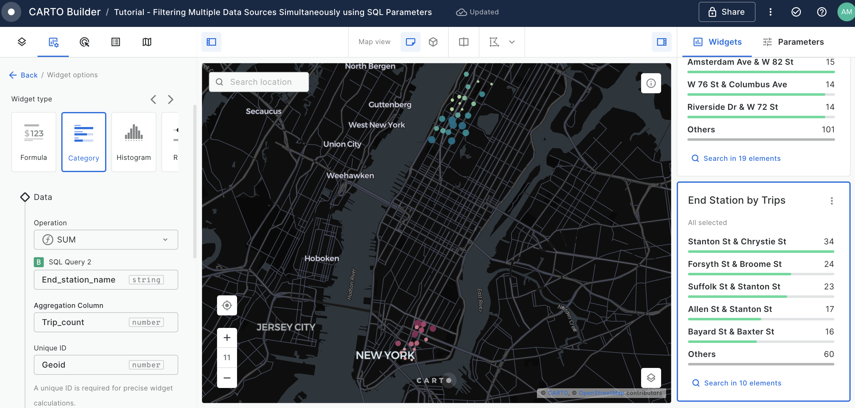Toggle split-screen dual map view

click(464, 42)
